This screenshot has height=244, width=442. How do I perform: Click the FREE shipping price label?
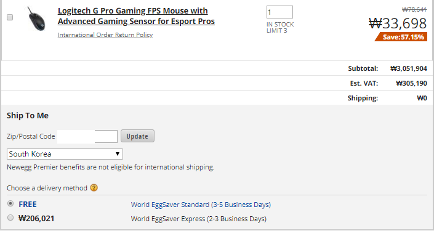pos(28,204)
